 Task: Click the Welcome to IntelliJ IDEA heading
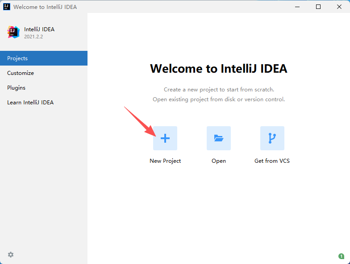coord(219,69)
